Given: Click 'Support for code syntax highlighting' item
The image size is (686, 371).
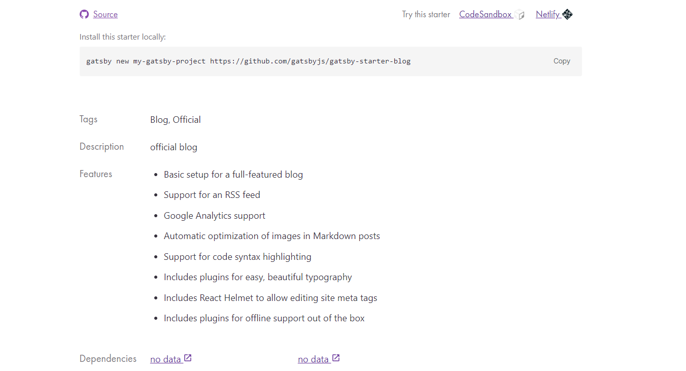Looking at the screenshot, I should click(x=237, y=257).
